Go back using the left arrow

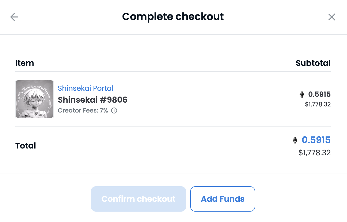[14, 17]
